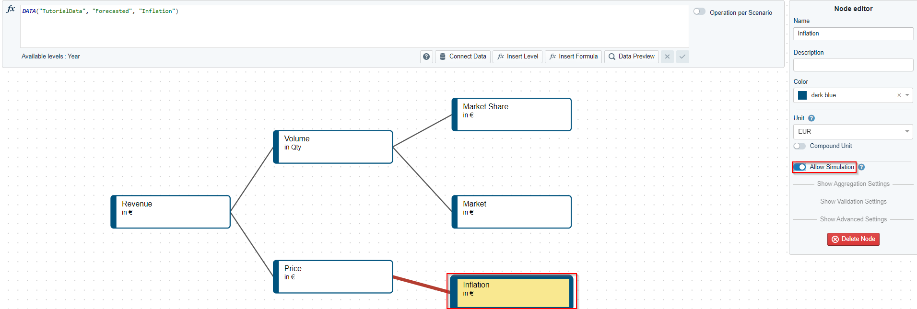The image size is (917, 309).
Task: Expand Show Advanced Settings section
Action: [x=853, y=219]
